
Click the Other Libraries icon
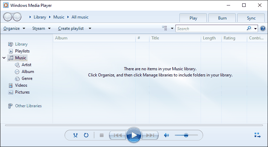point(10,106)
